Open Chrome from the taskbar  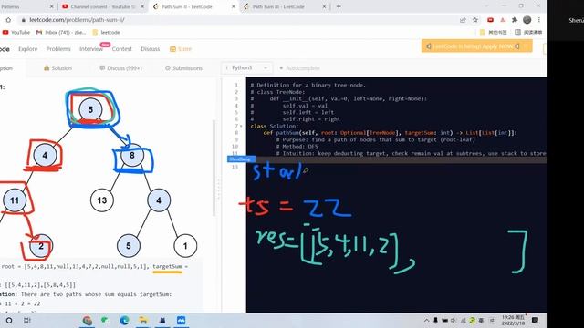coord(88,320)
